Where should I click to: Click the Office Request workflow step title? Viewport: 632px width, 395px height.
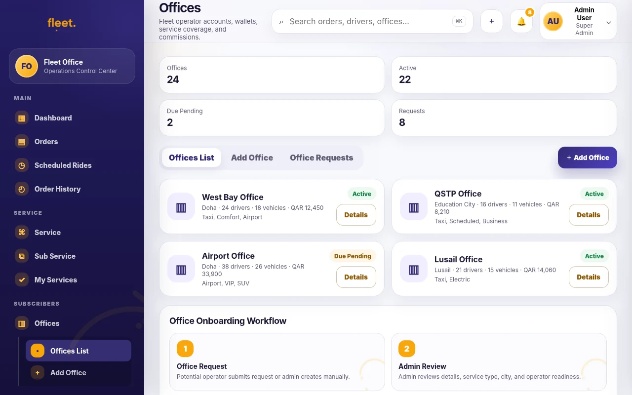click(x=201, y=366)
